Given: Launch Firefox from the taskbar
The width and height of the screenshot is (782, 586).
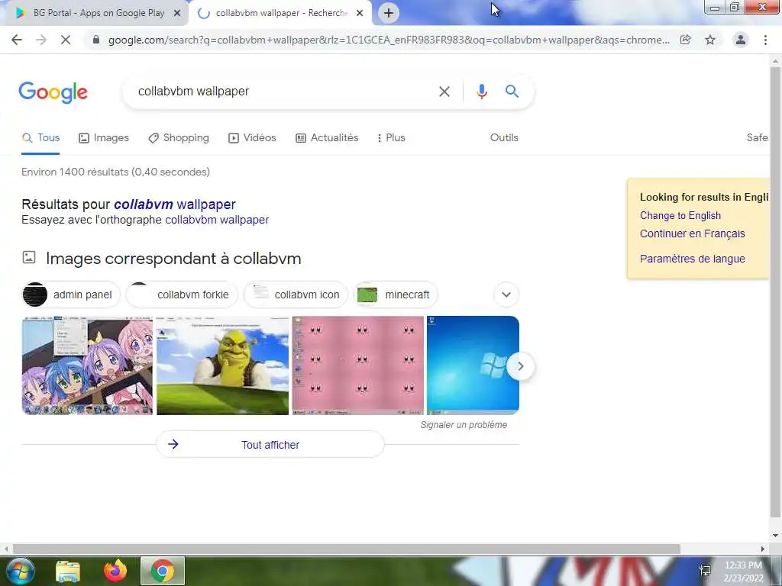Looking at the screenshot, I should (115, 571).
